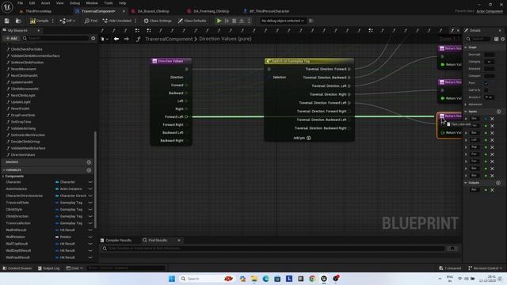Open Class Settings

158,21
